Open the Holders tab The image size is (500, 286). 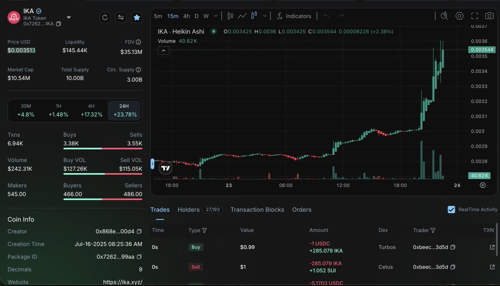point(200,209)
